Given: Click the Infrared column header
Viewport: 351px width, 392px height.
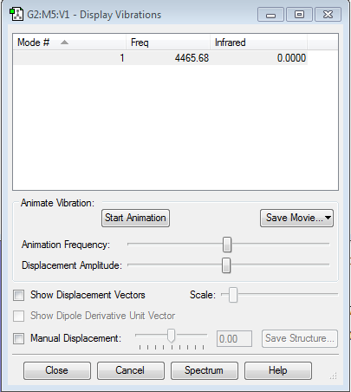Looking at the screenshot, I should (x=258, y=42).
